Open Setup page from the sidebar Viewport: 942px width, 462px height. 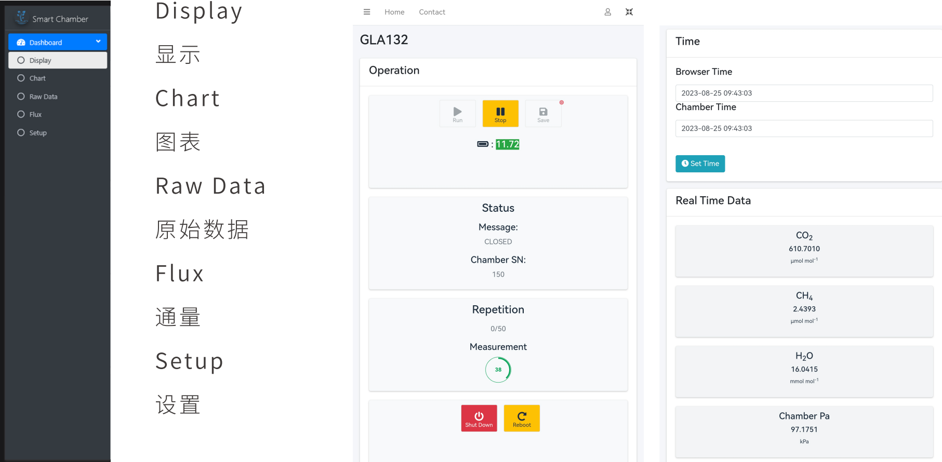pos(38,133)
